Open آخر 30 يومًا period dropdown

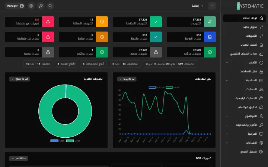click(127, 79)
